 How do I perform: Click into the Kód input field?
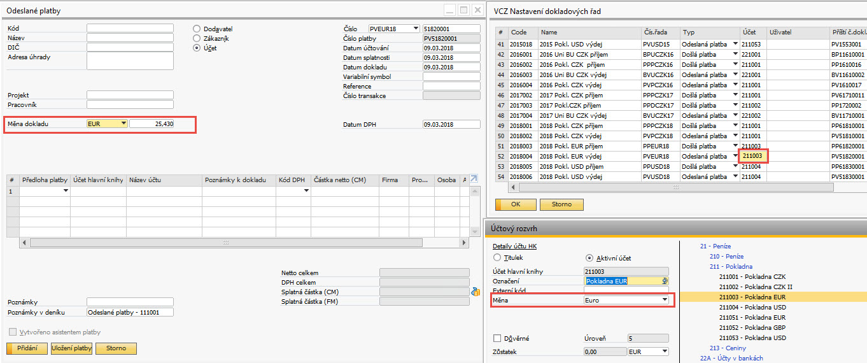[x=130, y=28]
